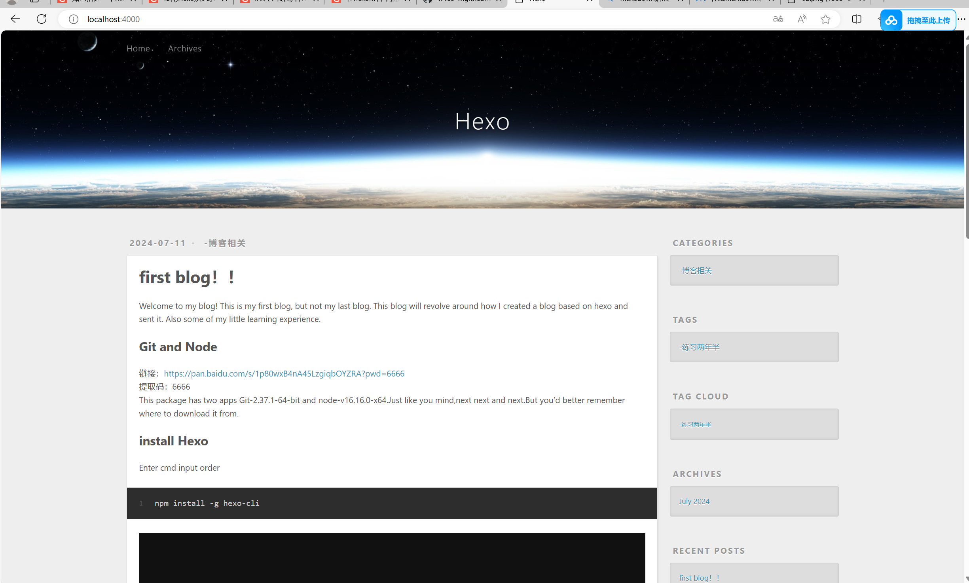Click the RECENT POSTS widget heading
969x583 pixels.
pyautogui.click(x=709, y=551)
